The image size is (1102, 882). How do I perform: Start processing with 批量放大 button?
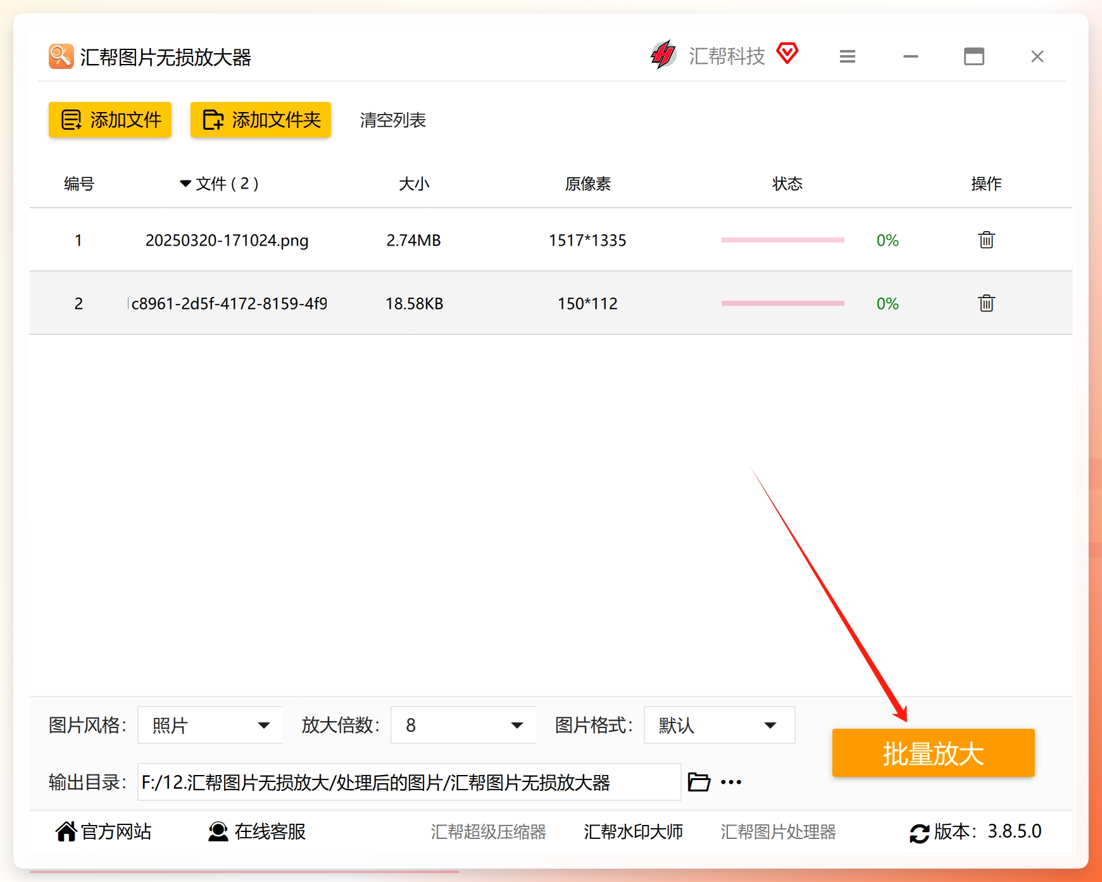pos(934,753)
